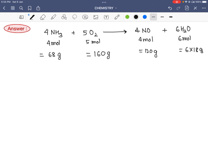Select the Shapes tool

(x=64, y=17)
